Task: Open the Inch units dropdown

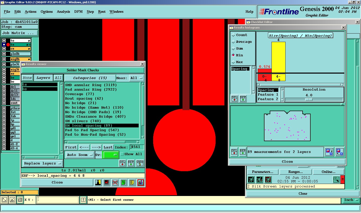Action: (351, 200)
